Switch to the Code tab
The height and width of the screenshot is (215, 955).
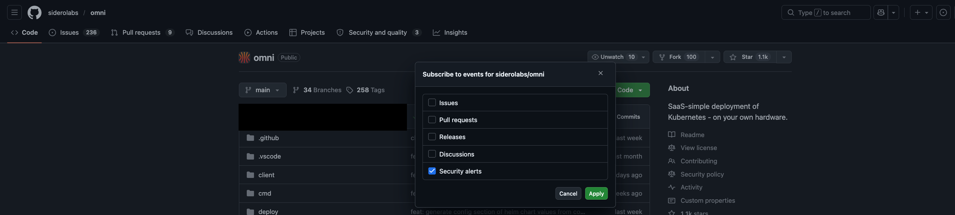coord(25,33)
